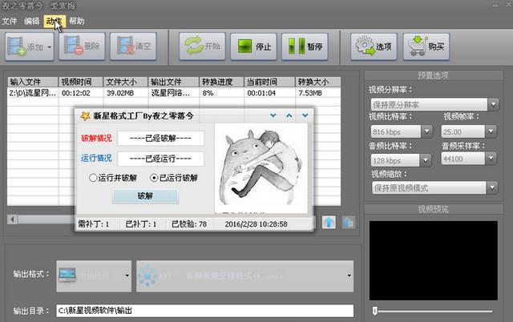Screen dimensions: 513x322
Task: Click the 转换大小 column header
Action: click(x=317, y=82)
